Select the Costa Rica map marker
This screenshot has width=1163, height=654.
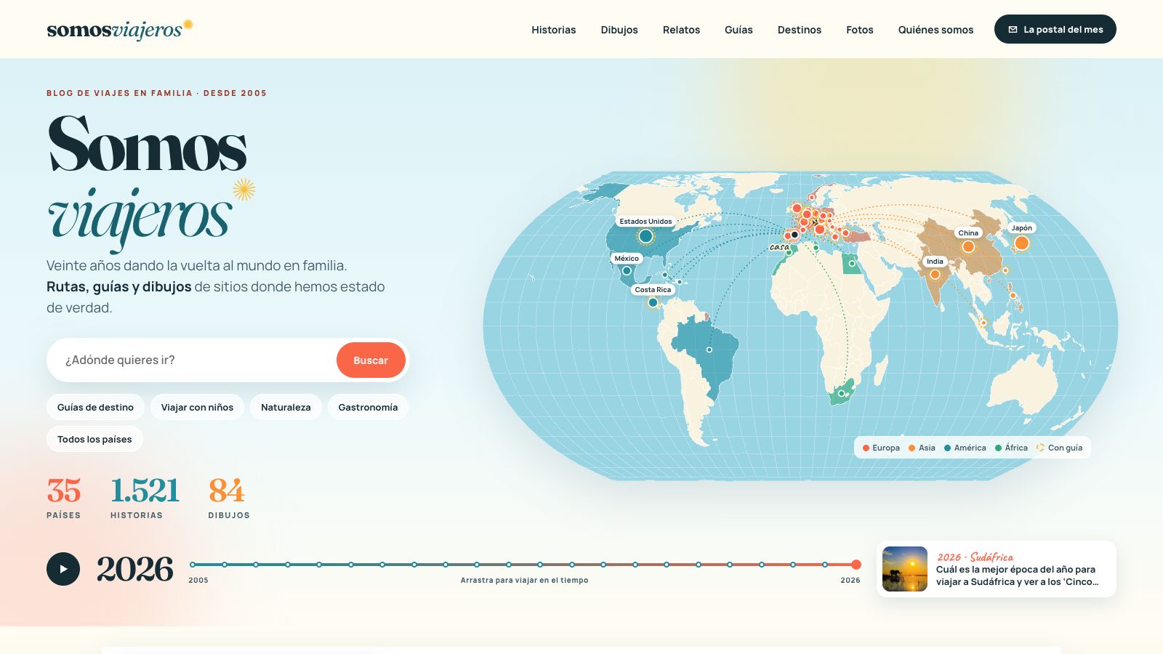coord(653,302)
